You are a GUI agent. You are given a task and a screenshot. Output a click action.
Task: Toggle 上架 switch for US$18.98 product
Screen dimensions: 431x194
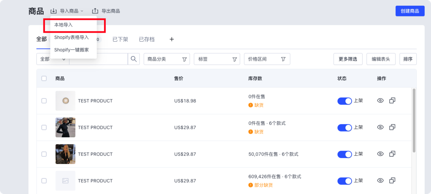coord(345,101)
